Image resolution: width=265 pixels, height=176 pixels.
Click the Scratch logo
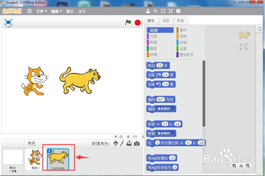click(x=12, y=11)
